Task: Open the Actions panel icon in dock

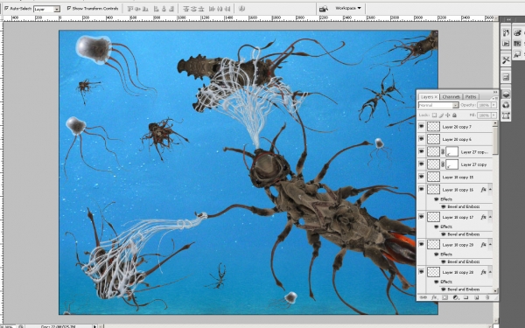Action: (x=506, y=44)
